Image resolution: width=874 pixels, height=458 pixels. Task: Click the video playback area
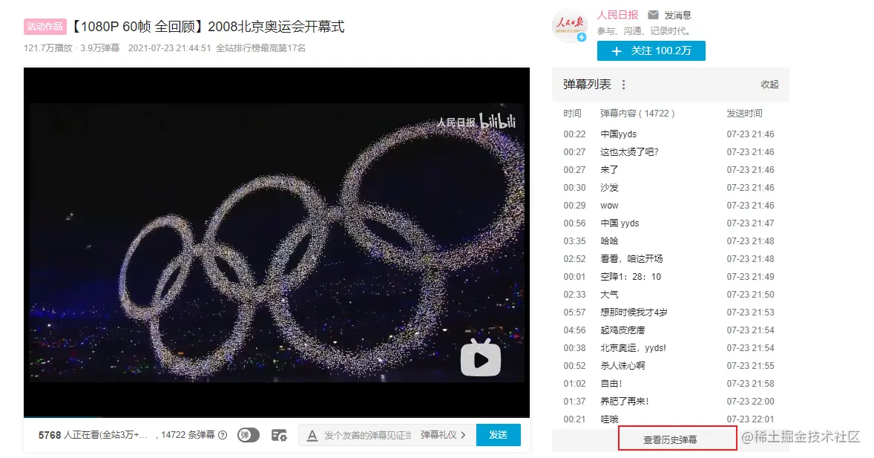tap(277, 242)
